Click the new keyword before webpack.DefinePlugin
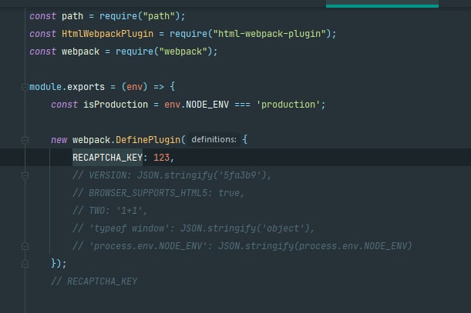The width and height of the screenshot is (471, 313). [x=59, y=140]
